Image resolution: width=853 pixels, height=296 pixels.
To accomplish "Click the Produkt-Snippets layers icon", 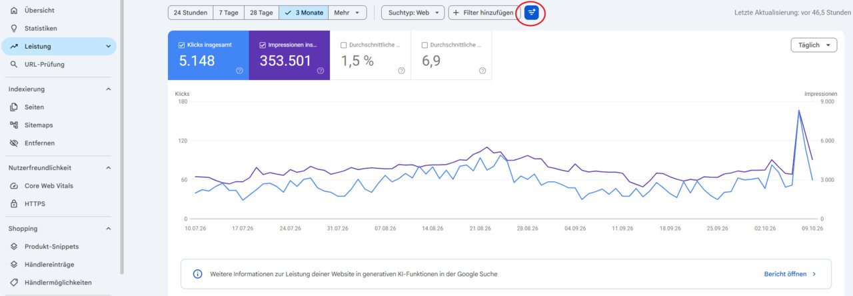I will [x=14, y=247].
